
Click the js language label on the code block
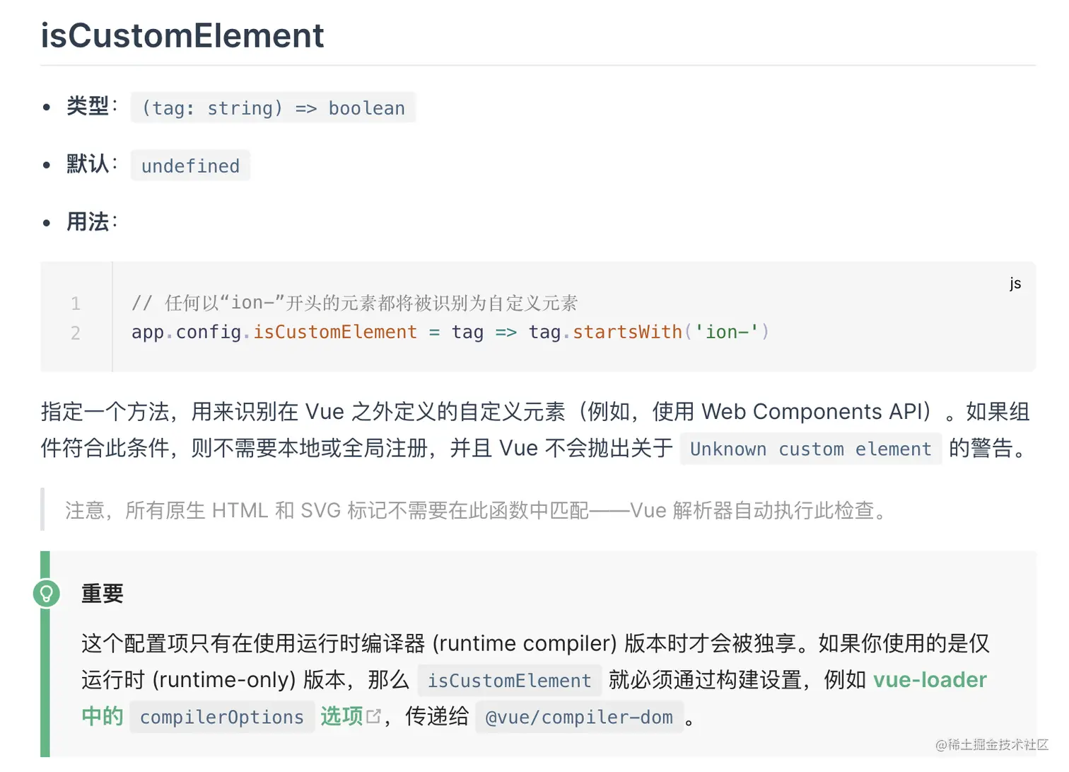pos(1015,284)
